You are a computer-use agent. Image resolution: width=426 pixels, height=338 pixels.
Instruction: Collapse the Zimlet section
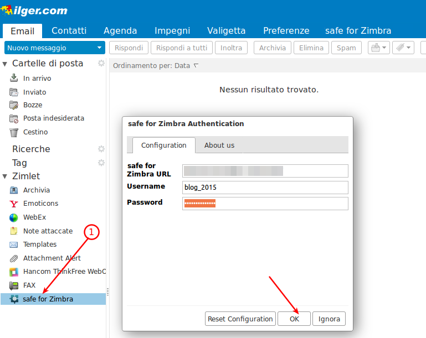[4, 176]
